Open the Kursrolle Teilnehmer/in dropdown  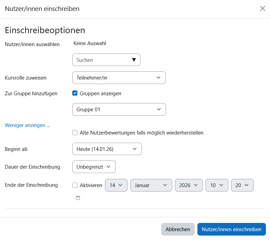tap(119, 78)
